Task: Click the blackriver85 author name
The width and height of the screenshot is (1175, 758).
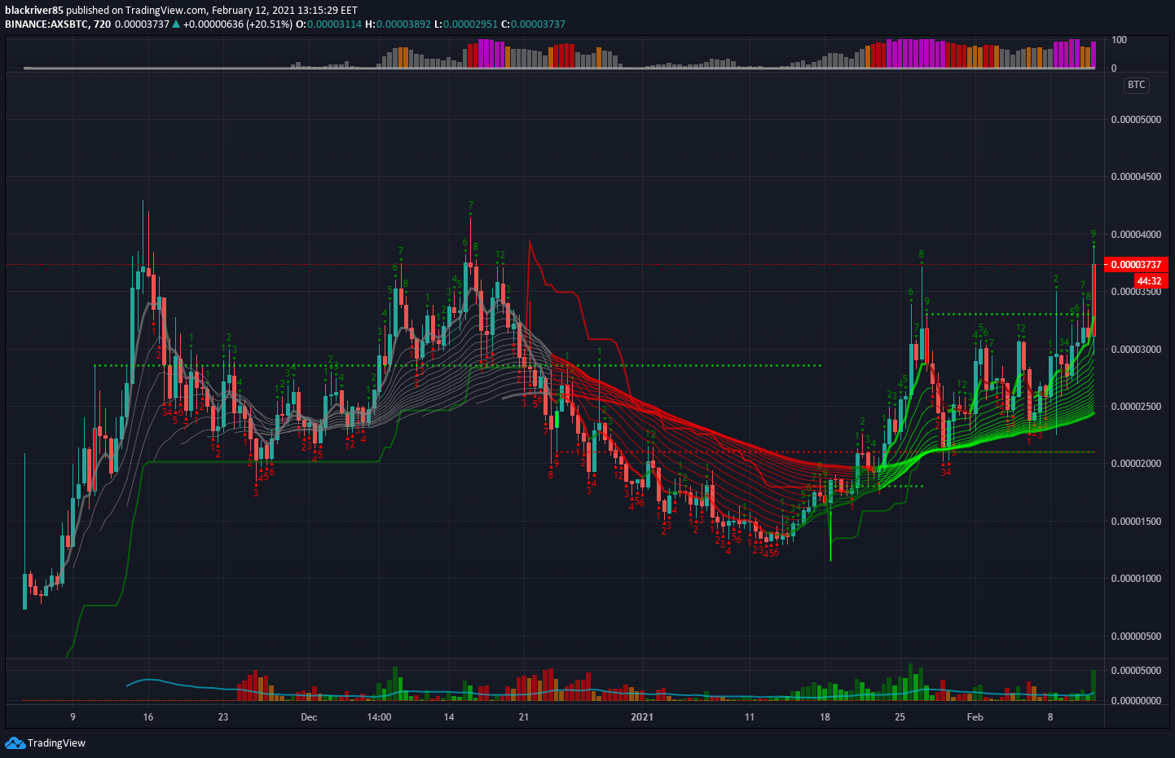Action: pos(34,11)
